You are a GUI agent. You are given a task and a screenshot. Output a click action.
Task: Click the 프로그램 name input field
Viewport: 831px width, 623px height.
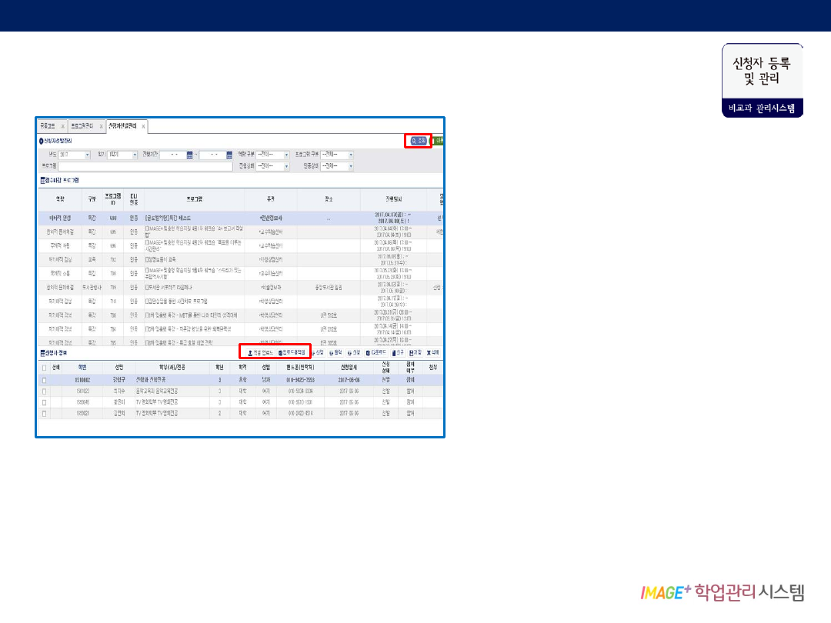click(x=145, y=166)
